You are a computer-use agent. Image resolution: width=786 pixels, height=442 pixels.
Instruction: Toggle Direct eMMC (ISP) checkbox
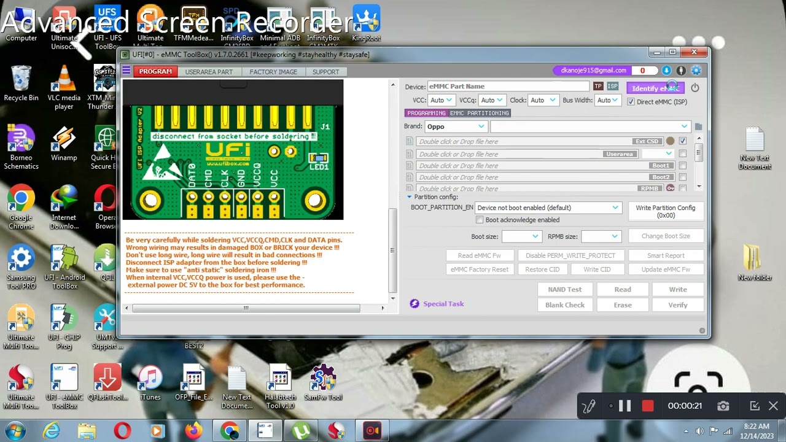[x=631, y=102]
